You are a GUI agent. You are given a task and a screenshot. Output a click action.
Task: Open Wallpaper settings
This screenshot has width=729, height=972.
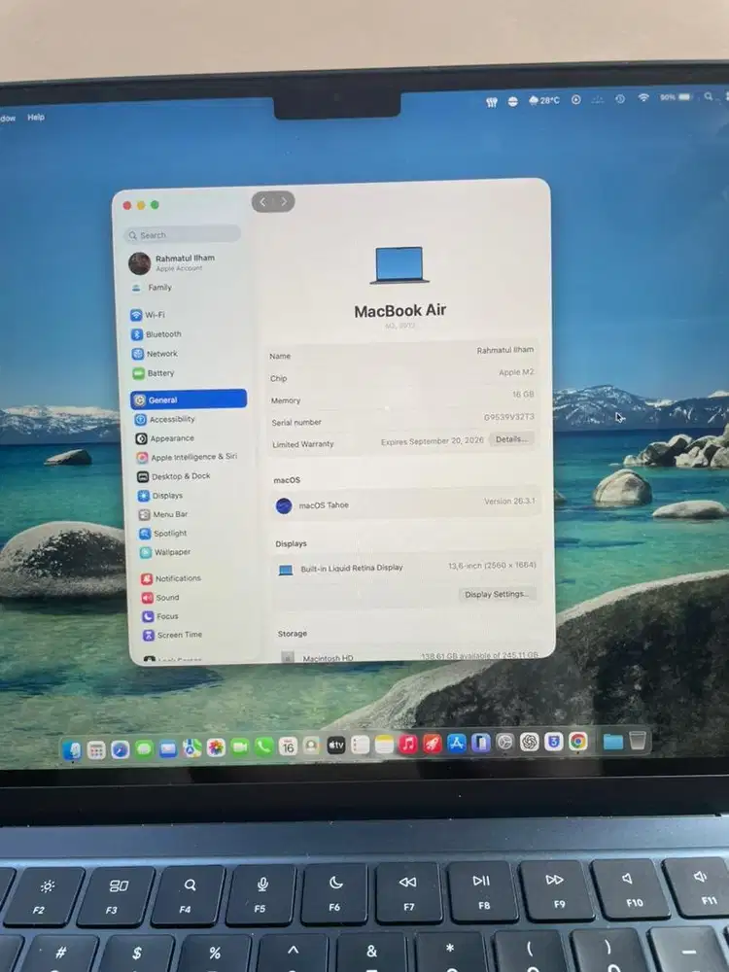pos(165,552)
